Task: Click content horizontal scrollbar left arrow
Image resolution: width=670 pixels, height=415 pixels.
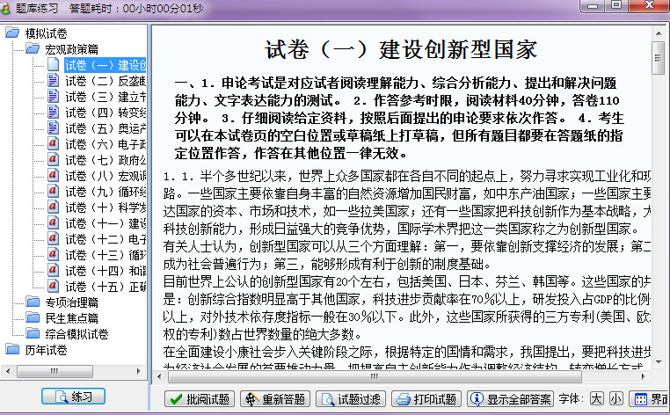Action: tap(159, 376)
